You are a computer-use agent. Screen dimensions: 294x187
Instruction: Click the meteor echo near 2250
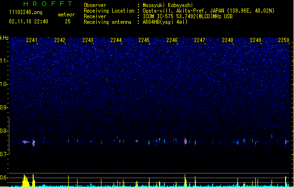286,142
